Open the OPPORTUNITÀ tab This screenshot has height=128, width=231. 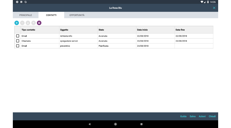[x=77, y=15]
